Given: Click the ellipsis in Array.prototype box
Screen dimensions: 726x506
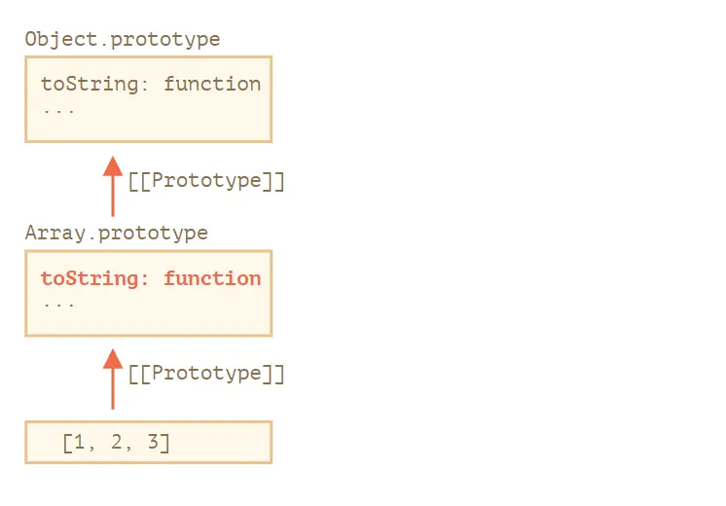Looking at the screenshot, I should (x=58, y=306).
